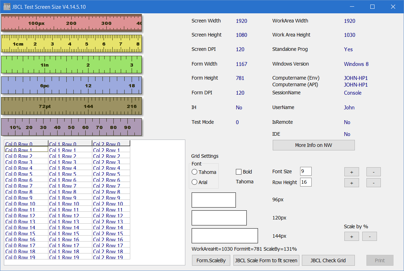404x271 pixels.
Task: Decrease Font Size with its minus button
Action: click(x=373, y=171)
